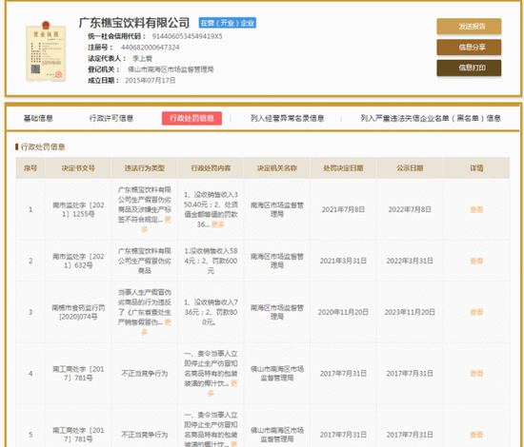Viewport: 524px width, 447px height.
Task: Click 不正当竞争行为 in row 5
Action: [x=145, y=435]
